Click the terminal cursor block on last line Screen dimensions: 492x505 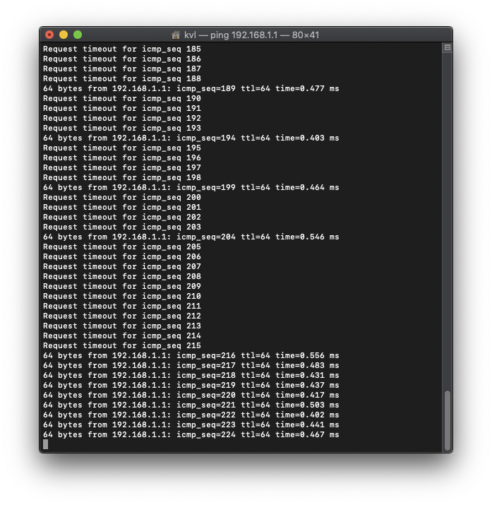46,444
